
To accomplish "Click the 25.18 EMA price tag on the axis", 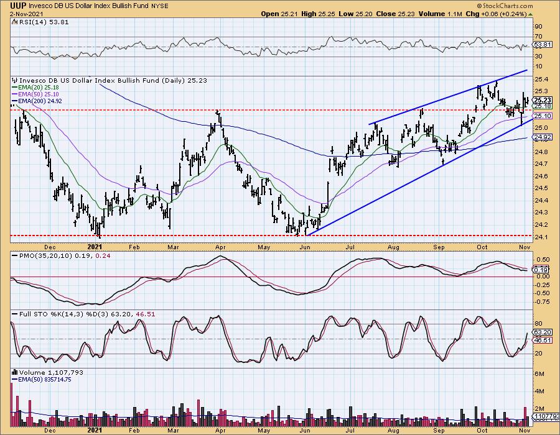I will [x=543, y=106].
